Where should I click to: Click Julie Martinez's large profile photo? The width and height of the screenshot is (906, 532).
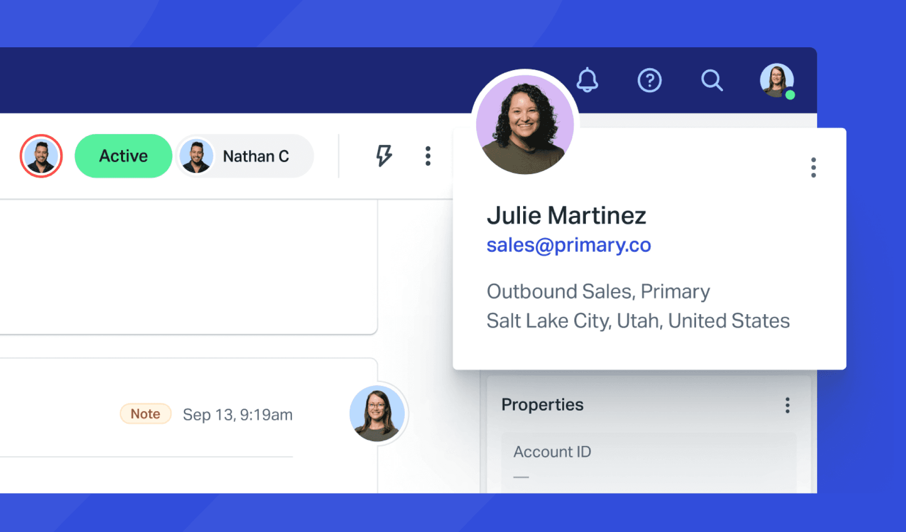click(x=525, y=124)
